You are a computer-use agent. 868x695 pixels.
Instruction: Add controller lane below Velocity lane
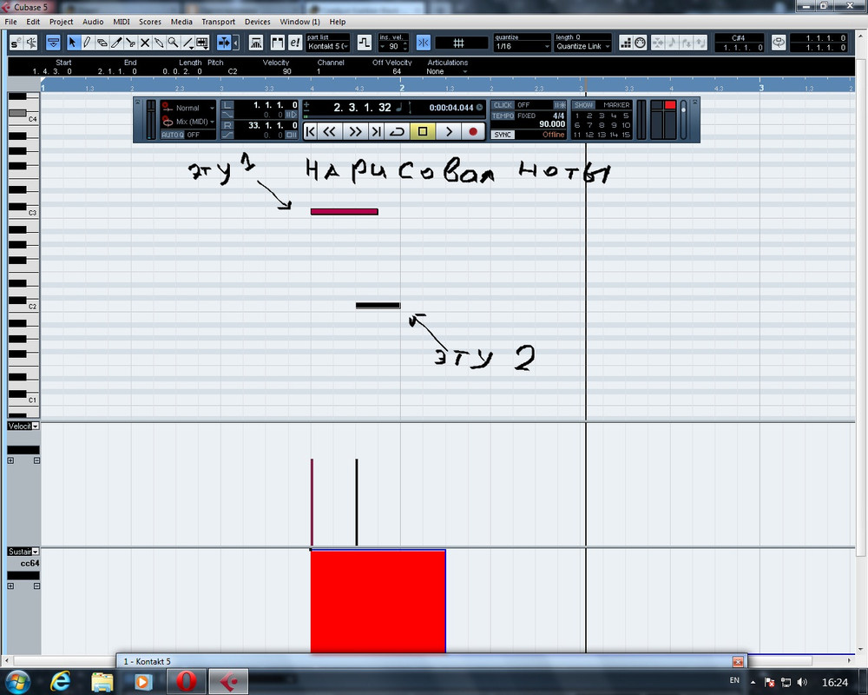coord(10,460)
